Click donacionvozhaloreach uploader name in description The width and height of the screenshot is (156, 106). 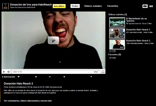tap(18, 87)
